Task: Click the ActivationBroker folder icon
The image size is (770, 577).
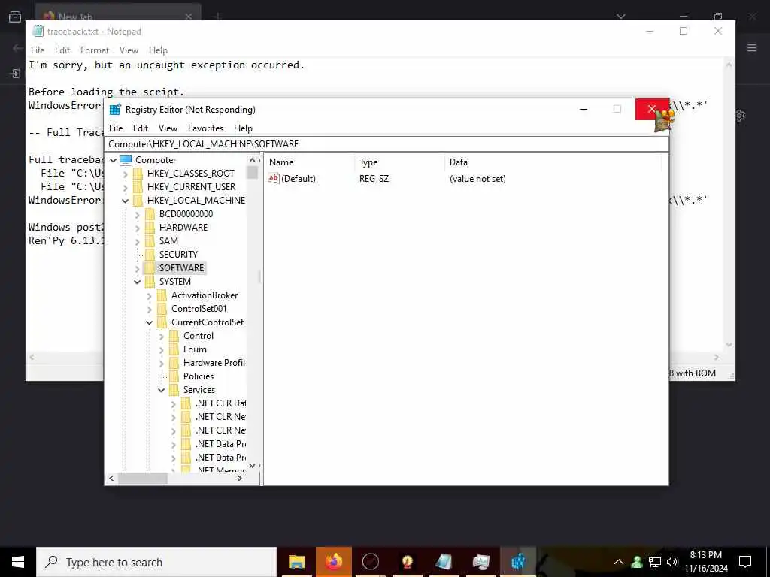Action: pyautogui.click(x=162, y=295)
